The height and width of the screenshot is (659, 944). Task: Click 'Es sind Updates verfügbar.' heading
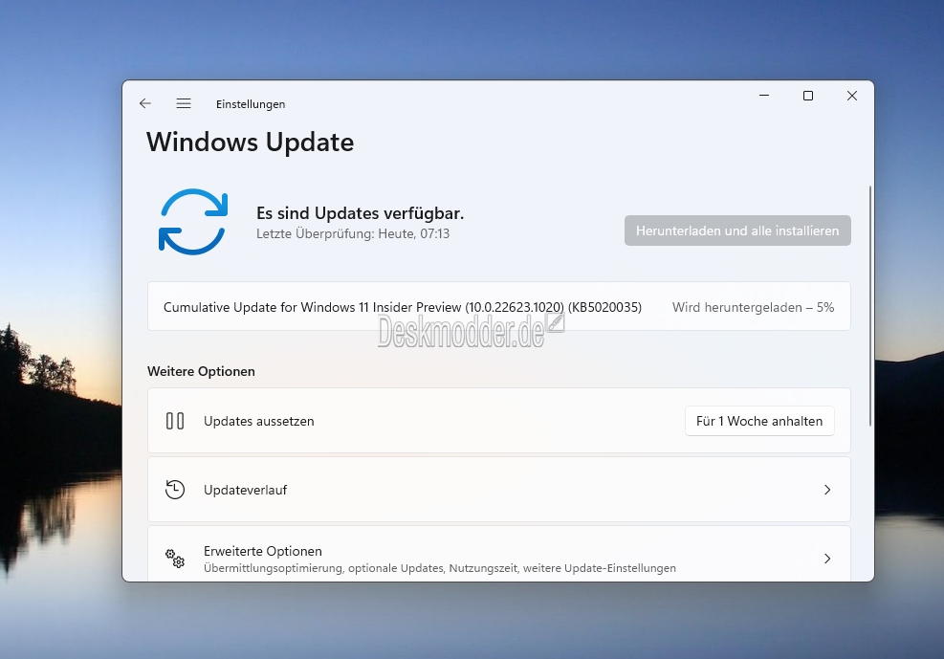tap(360, 213)
